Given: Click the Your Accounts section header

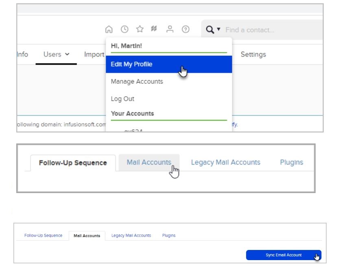Looking at the screenshot, I should [132, 113].
